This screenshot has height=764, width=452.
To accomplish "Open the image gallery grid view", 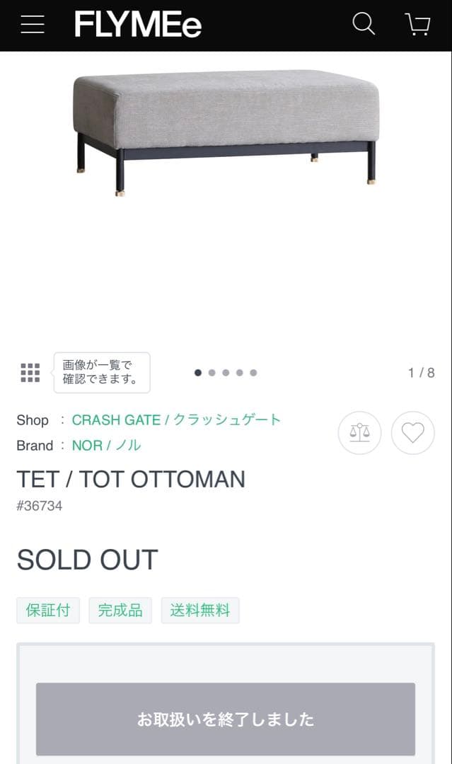I will point(30,373).
